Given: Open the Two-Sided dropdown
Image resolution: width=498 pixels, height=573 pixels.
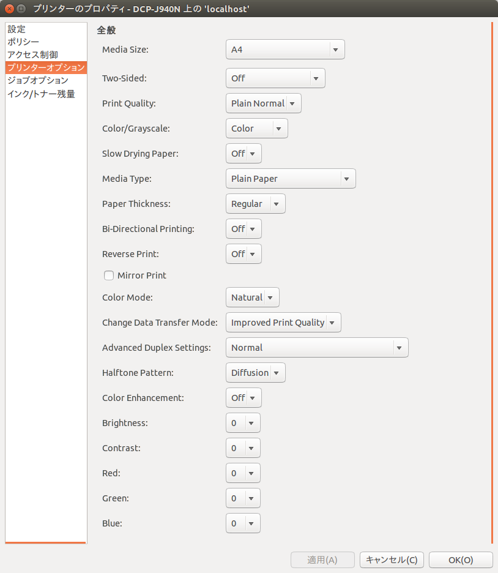Looking at the screenshot, I should [275, 78].
